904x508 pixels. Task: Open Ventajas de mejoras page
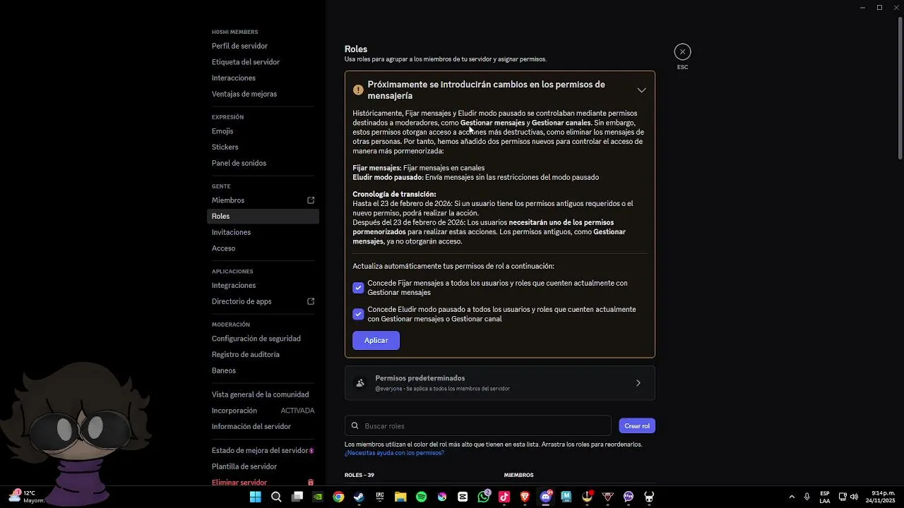coord(244,94)
